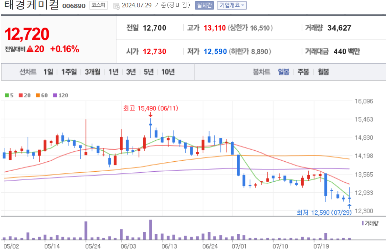
Task: Click the 시가 value 12,730
Action: 154,52
